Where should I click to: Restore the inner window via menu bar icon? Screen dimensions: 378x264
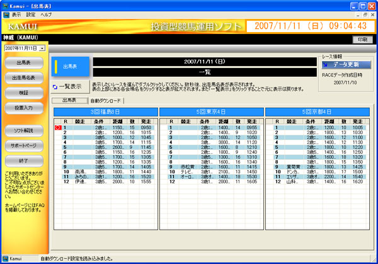click(364, 14)
